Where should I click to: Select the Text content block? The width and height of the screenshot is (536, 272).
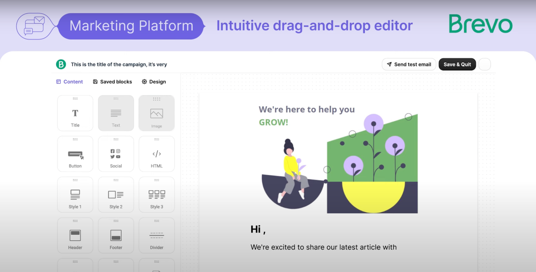click(x=116, y=113)
